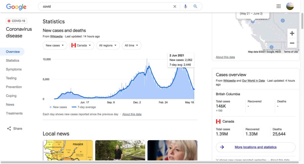Clear the search box with X icon
This screenshot has height=164, width=304.
175,7
